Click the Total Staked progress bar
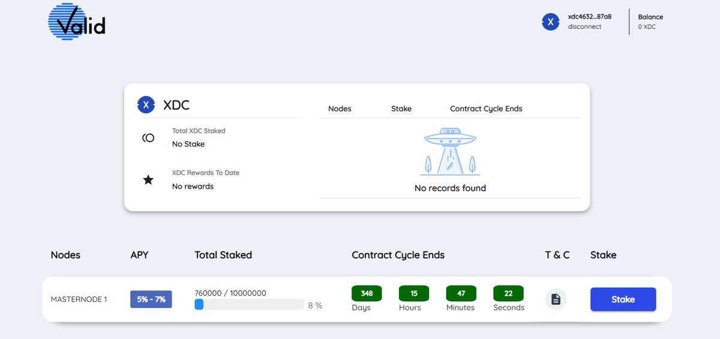720x339 pixels. point(249,304)
